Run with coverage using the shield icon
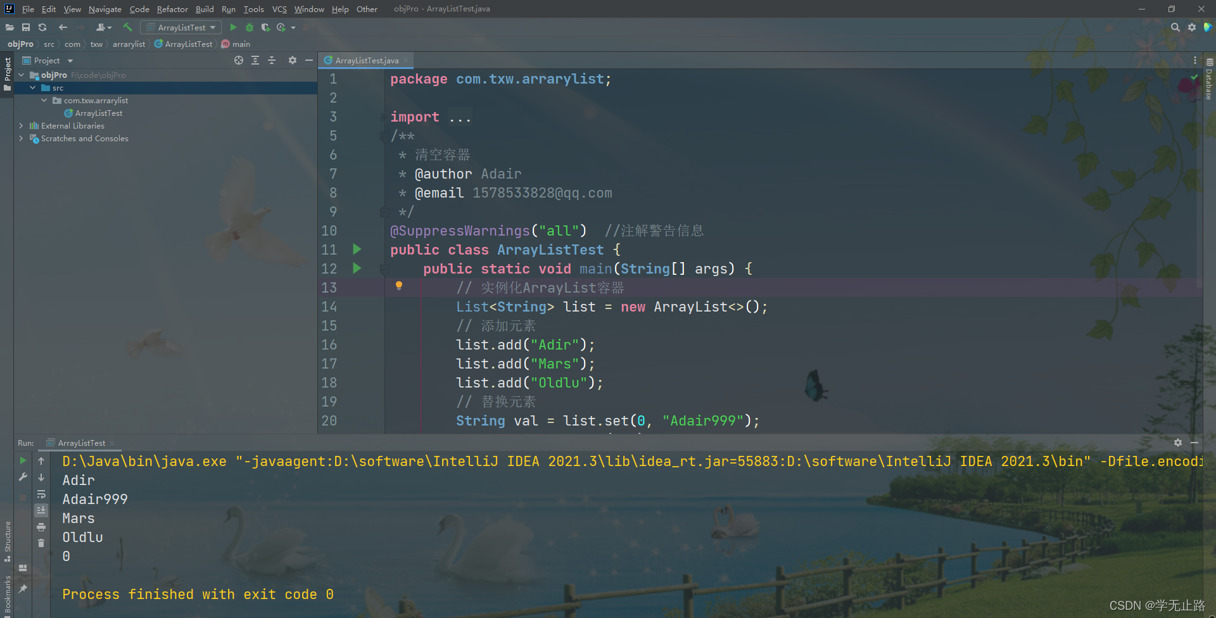Image resolution: width=1216 pixels, height=618 pixels. tap(265, 27)
